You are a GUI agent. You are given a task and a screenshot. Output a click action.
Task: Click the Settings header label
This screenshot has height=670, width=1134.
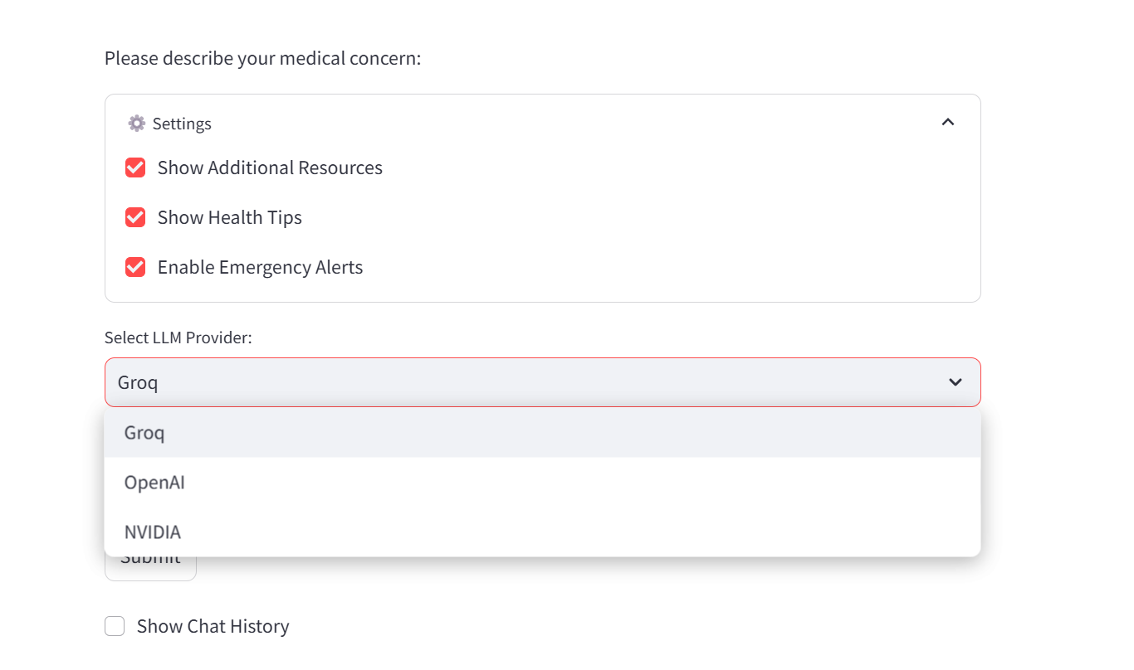tap(182, 124)
